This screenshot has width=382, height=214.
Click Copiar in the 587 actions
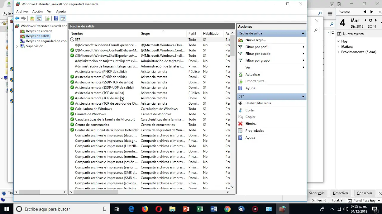[250, 117]
